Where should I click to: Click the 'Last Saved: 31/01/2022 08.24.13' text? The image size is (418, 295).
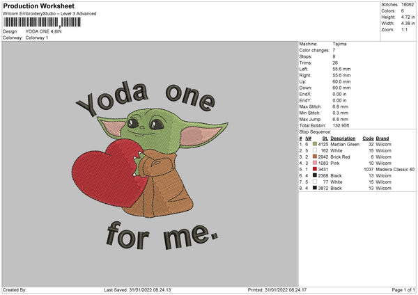(137, 290)
